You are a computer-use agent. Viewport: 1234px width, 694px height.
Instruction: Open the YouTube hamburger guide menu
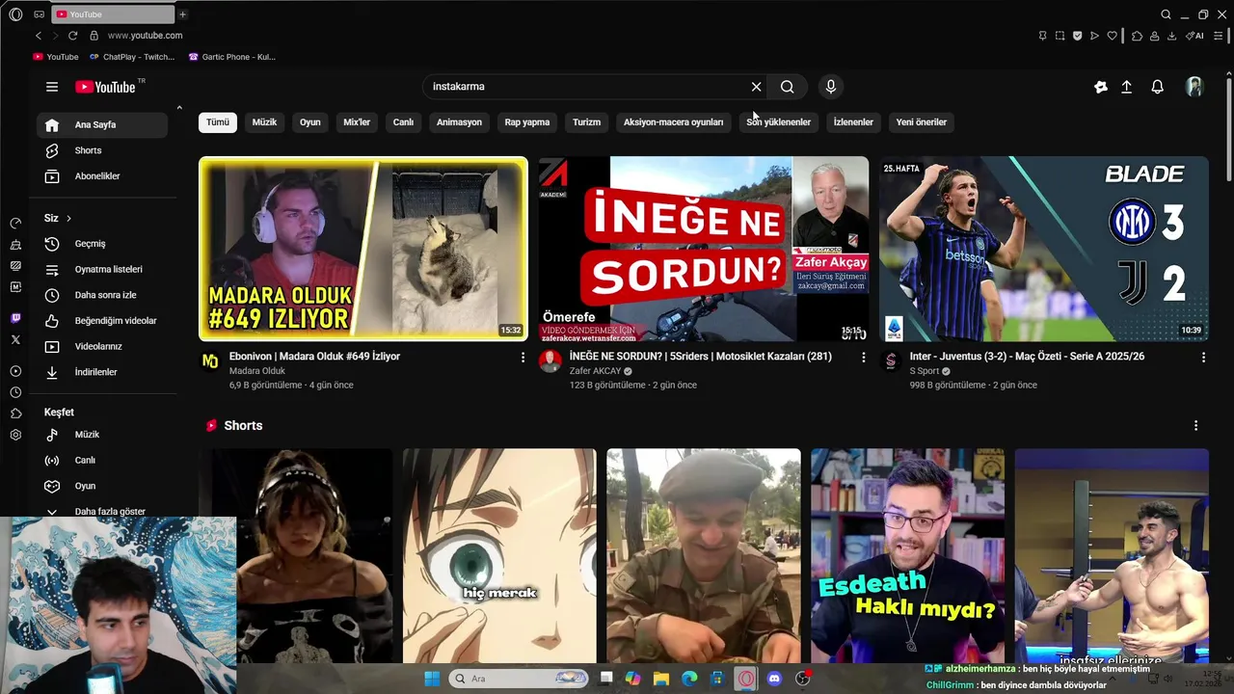[x=52, y=87]
